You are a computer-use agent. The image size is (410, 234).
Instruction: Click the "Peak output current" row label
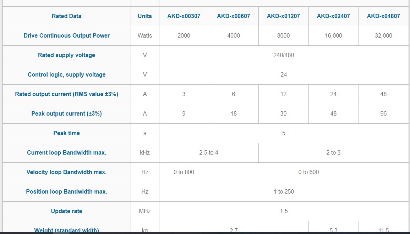(x=66, y=113)
